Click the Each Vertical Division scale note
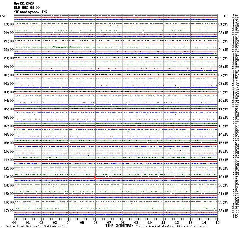 (x=36, y=226)
